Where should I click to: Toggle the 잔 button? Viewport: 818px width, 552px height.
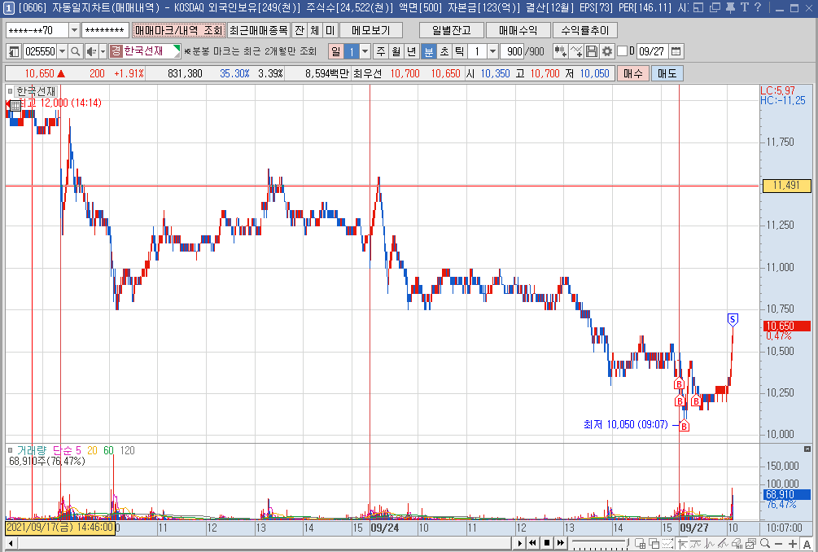tap(300, 30)
